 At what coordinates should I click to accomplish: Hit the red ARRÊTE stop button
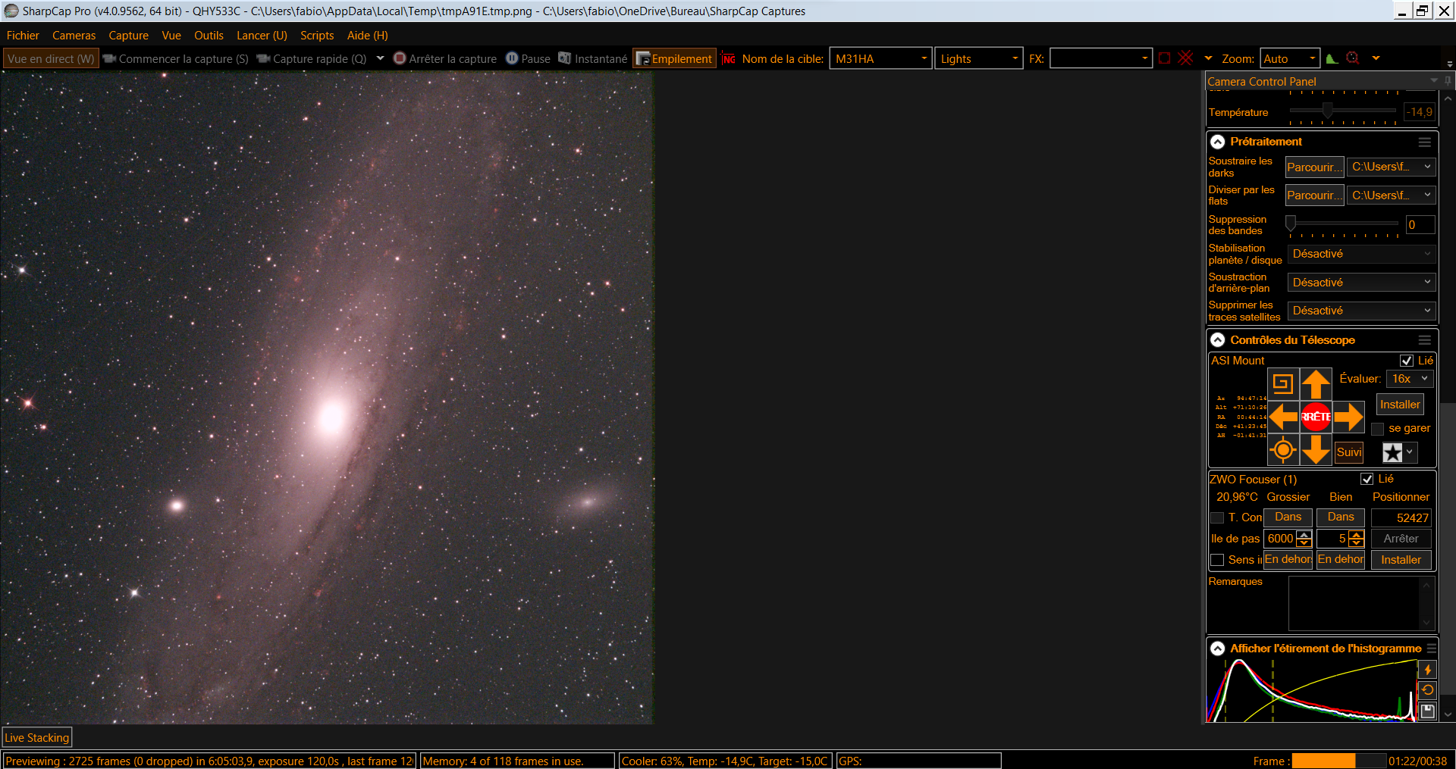coord(1316,417)
